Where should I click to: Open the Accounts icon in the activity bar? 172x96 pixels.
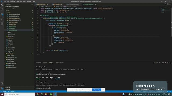(x=2, y=83)
